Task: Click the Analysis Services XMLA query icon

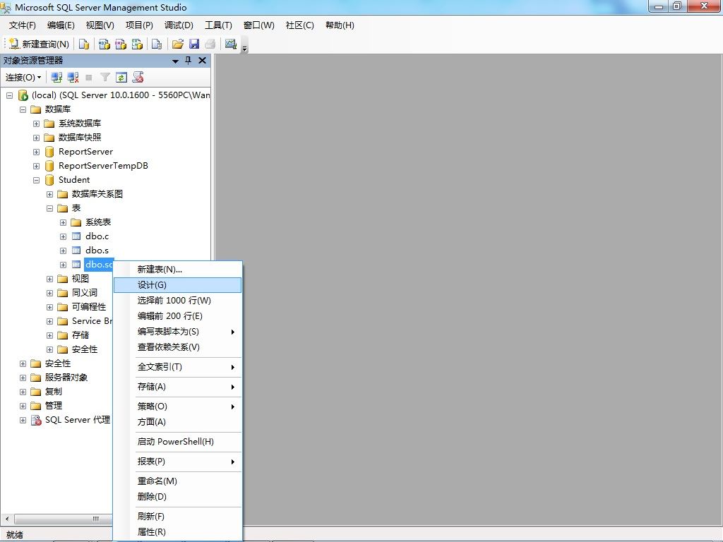Action: [137, 44]
